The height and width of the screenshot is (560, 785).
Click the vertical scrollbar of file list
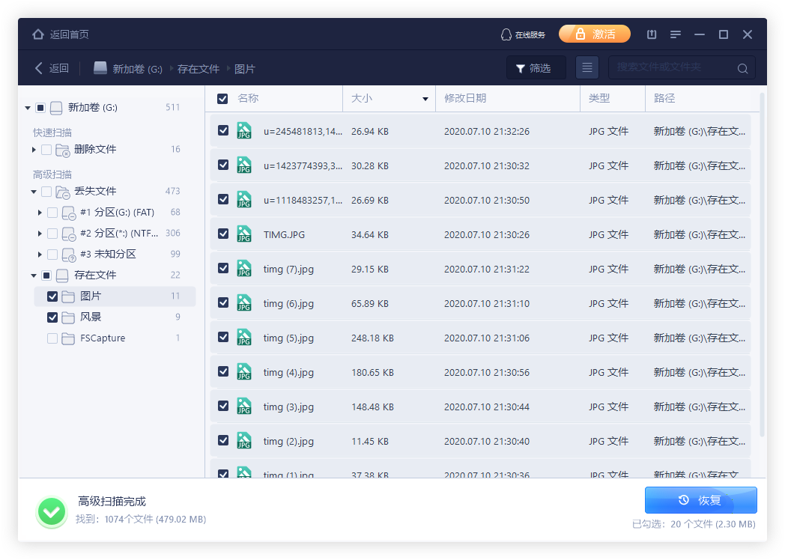point(763,262)
